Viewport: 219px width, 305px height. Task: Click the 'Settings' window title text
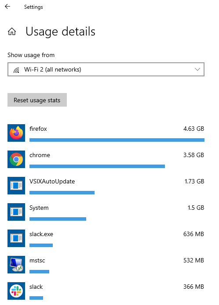point(33,7)
